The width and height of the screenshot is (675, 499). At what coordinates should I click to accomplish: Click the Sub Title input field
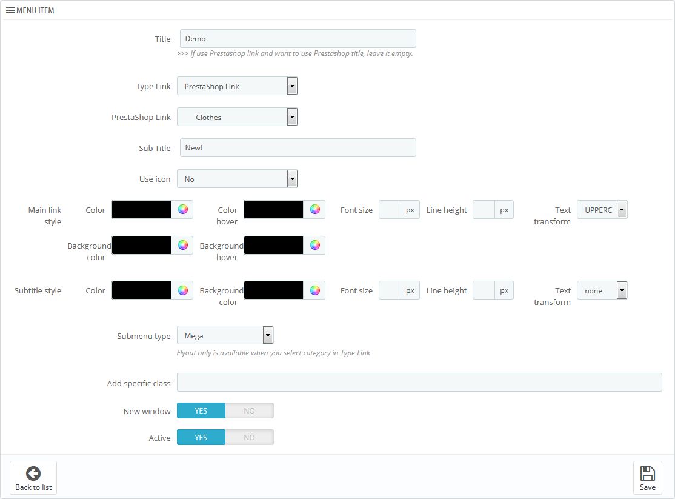point(298,148)
